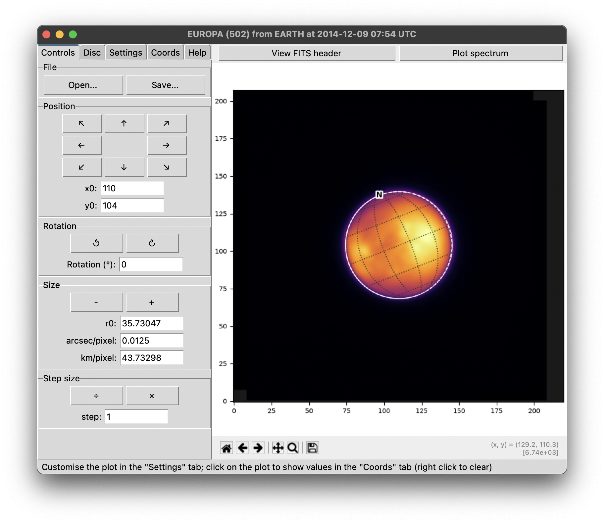This screenshot has width=604, height=523.
Task: Click the km/pixel input field
Action: click(x=152, y=358)
